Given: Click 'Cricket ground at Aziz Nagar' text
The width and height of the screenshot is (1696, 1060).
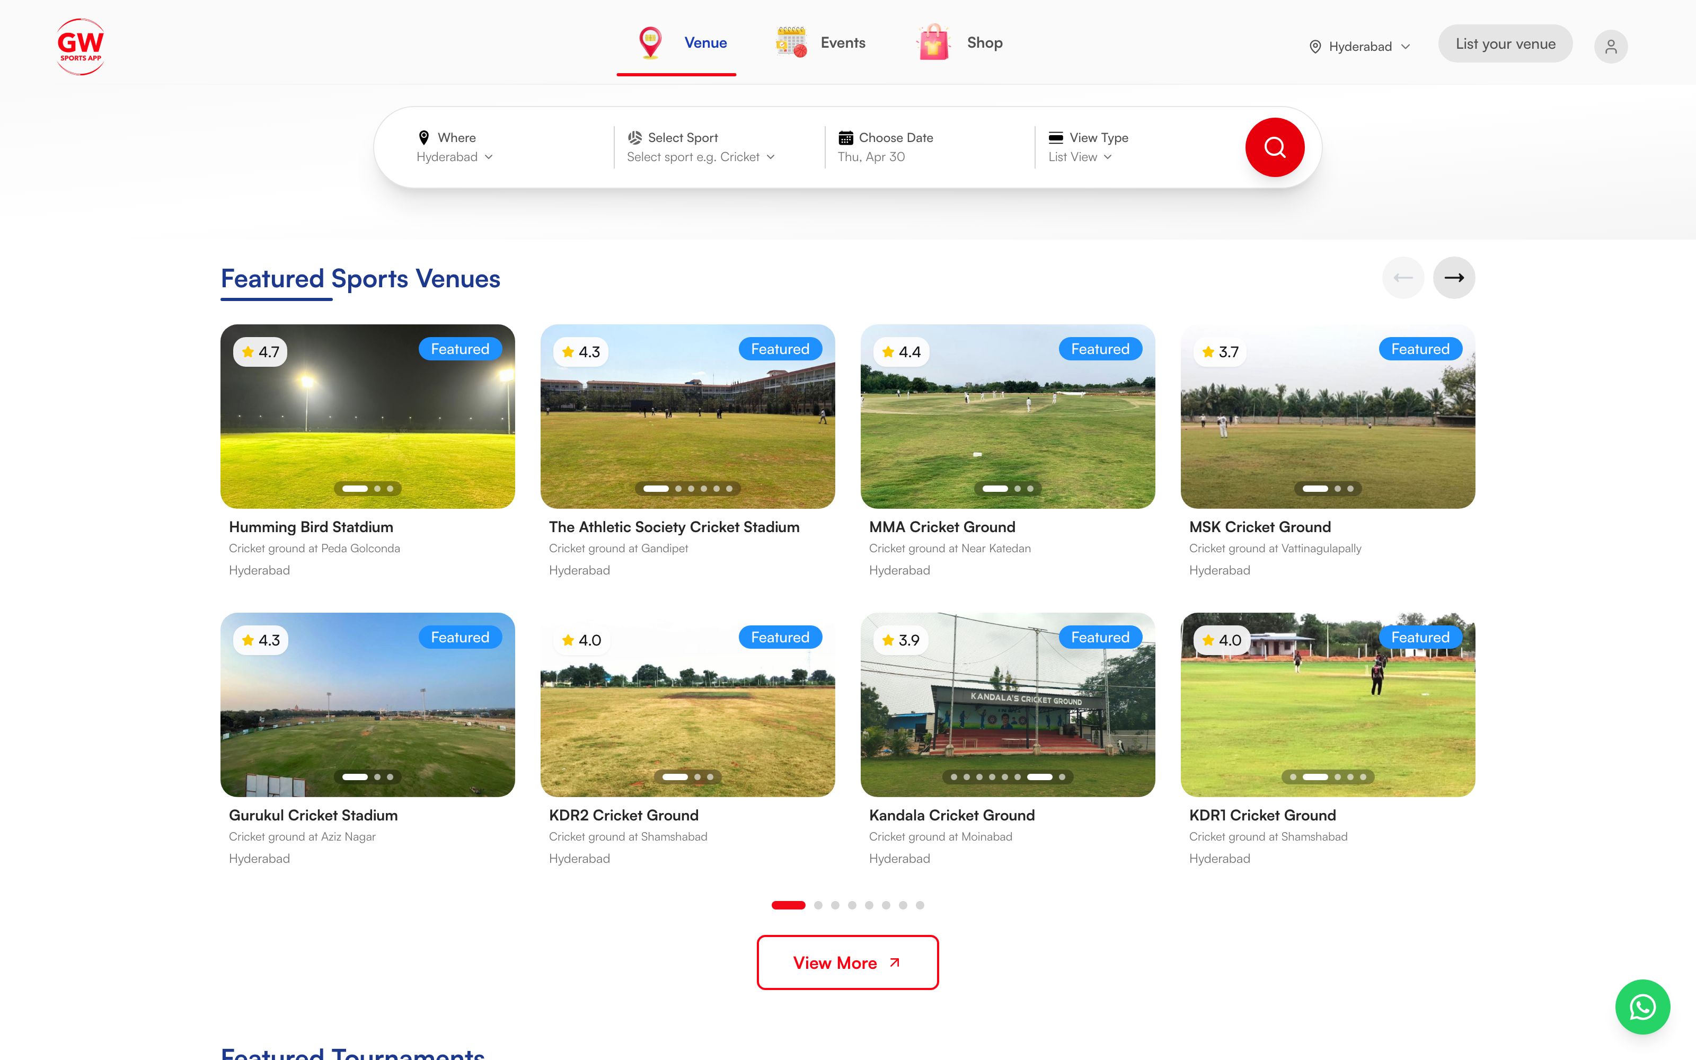Looking at the screenshot, I should (302, 836).
